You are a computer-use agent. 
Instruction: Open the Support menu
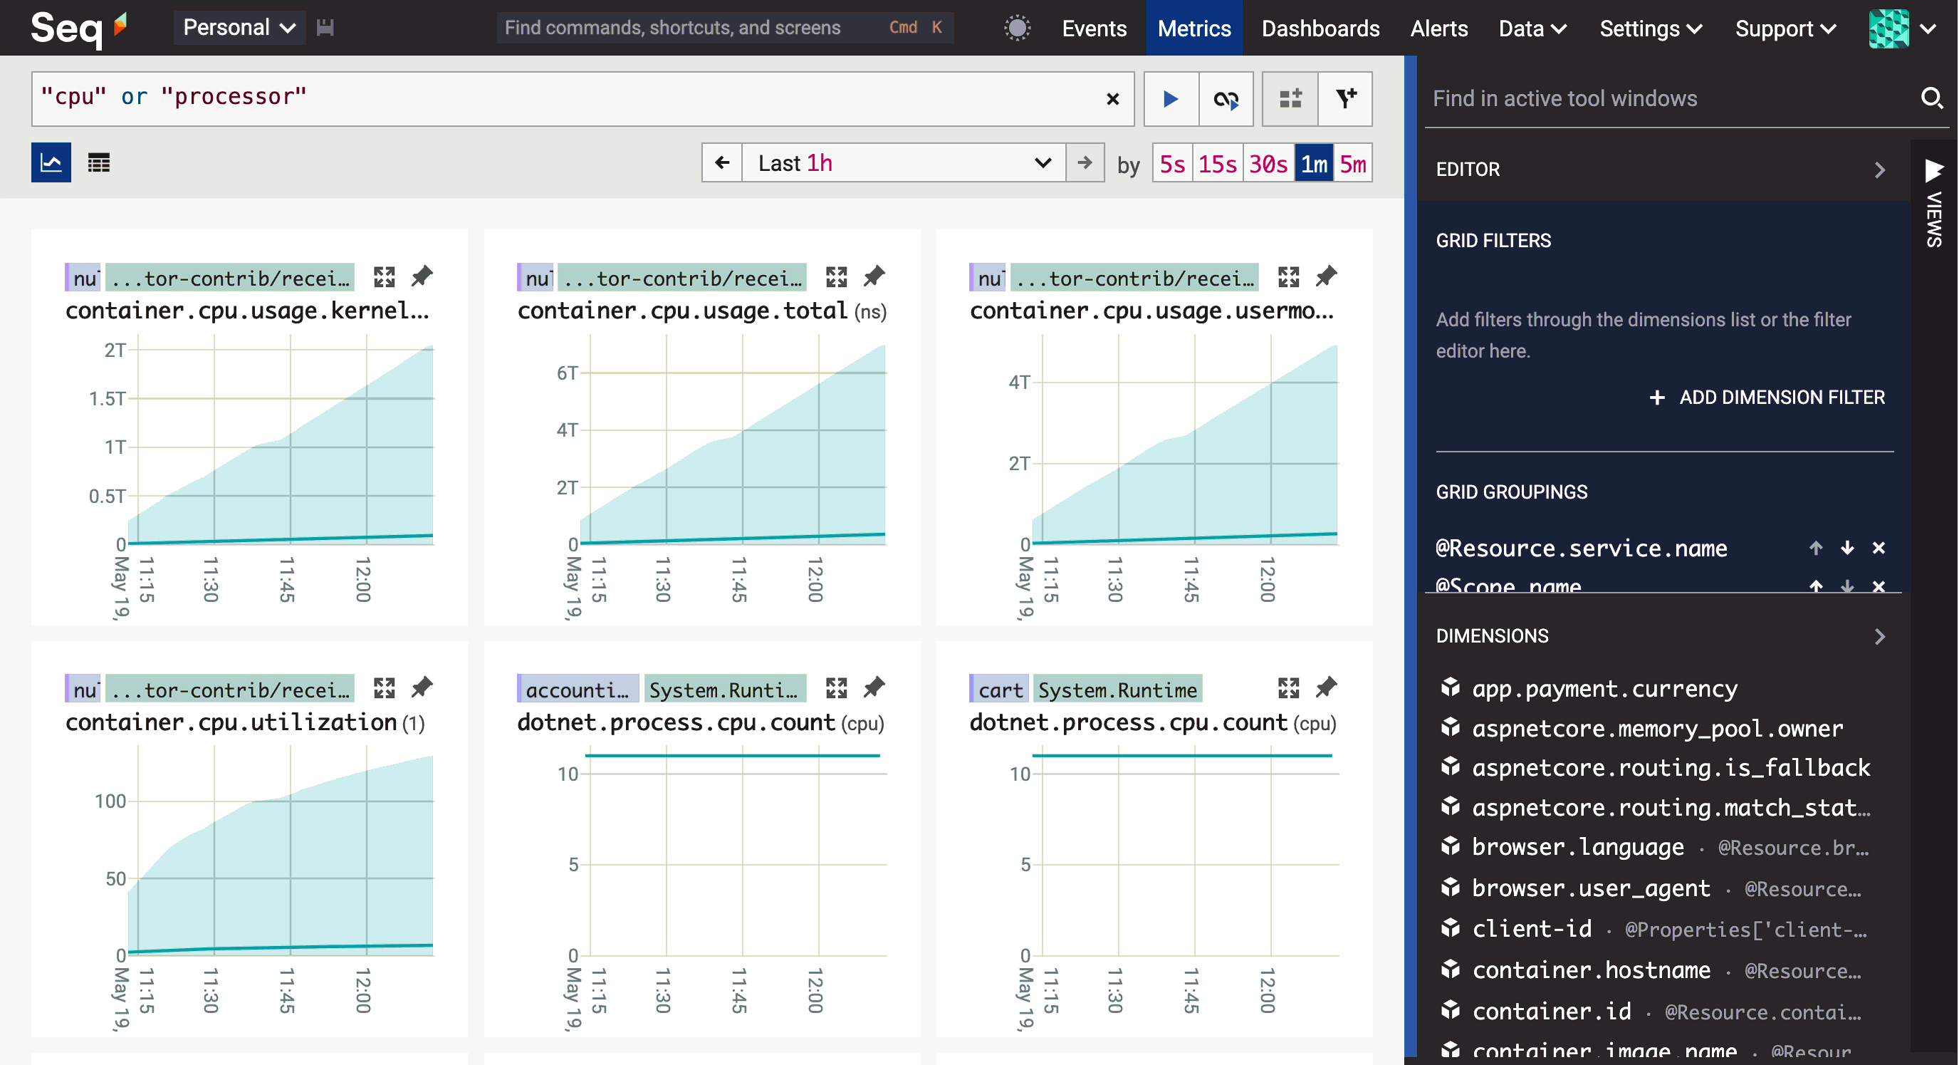coord(1785,28)
